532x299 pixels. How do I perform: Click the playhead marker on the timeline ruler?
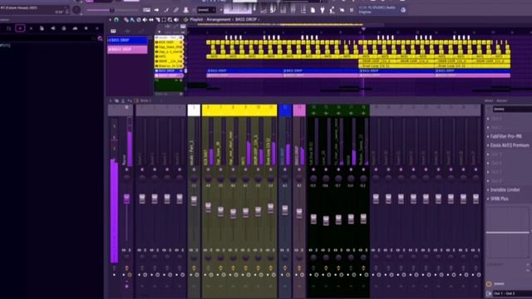pos(363,30)
